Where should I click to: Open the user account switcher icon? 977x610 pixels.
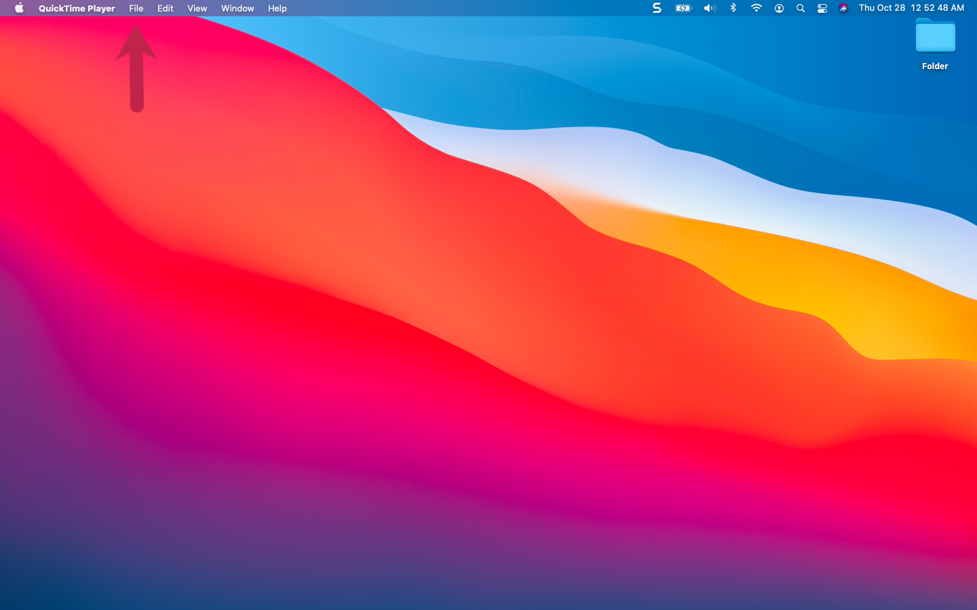[x=779, y=8]
